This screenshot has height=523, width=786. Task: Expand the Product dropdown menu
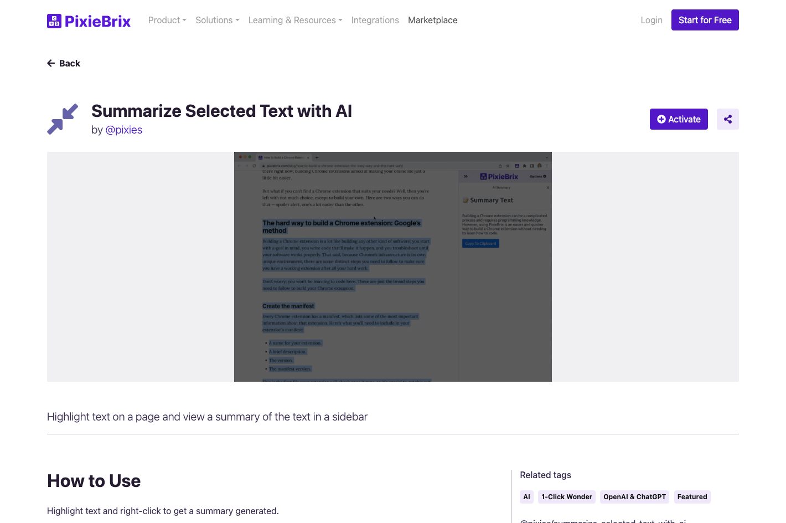[x=167, y=20]
